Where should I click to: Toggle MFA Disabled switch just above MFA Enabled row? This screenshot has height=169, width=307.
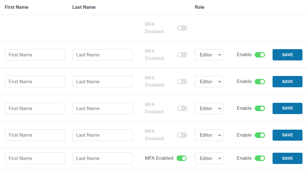coord(182,135)
